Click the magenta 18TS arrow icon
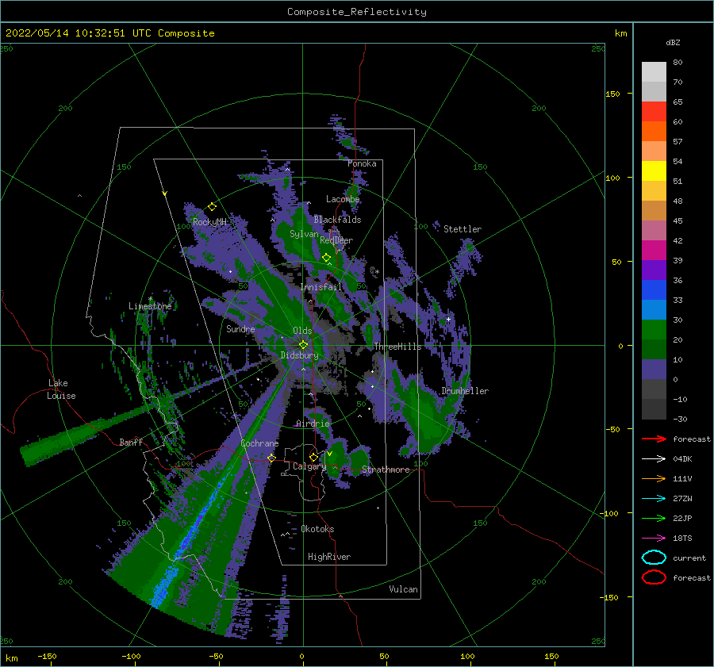 654,539
